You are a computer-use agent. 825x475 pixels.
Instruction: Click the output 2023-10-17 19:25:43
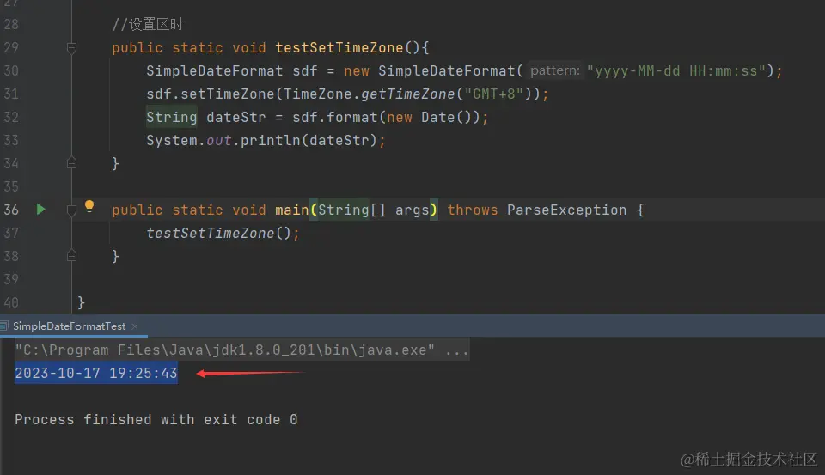95,373
